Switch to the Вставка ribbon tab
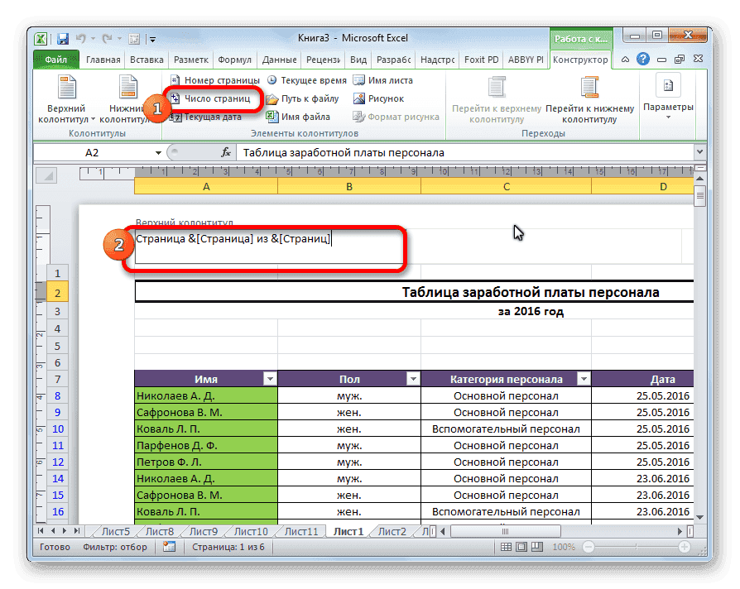 [x=147, y=59]
